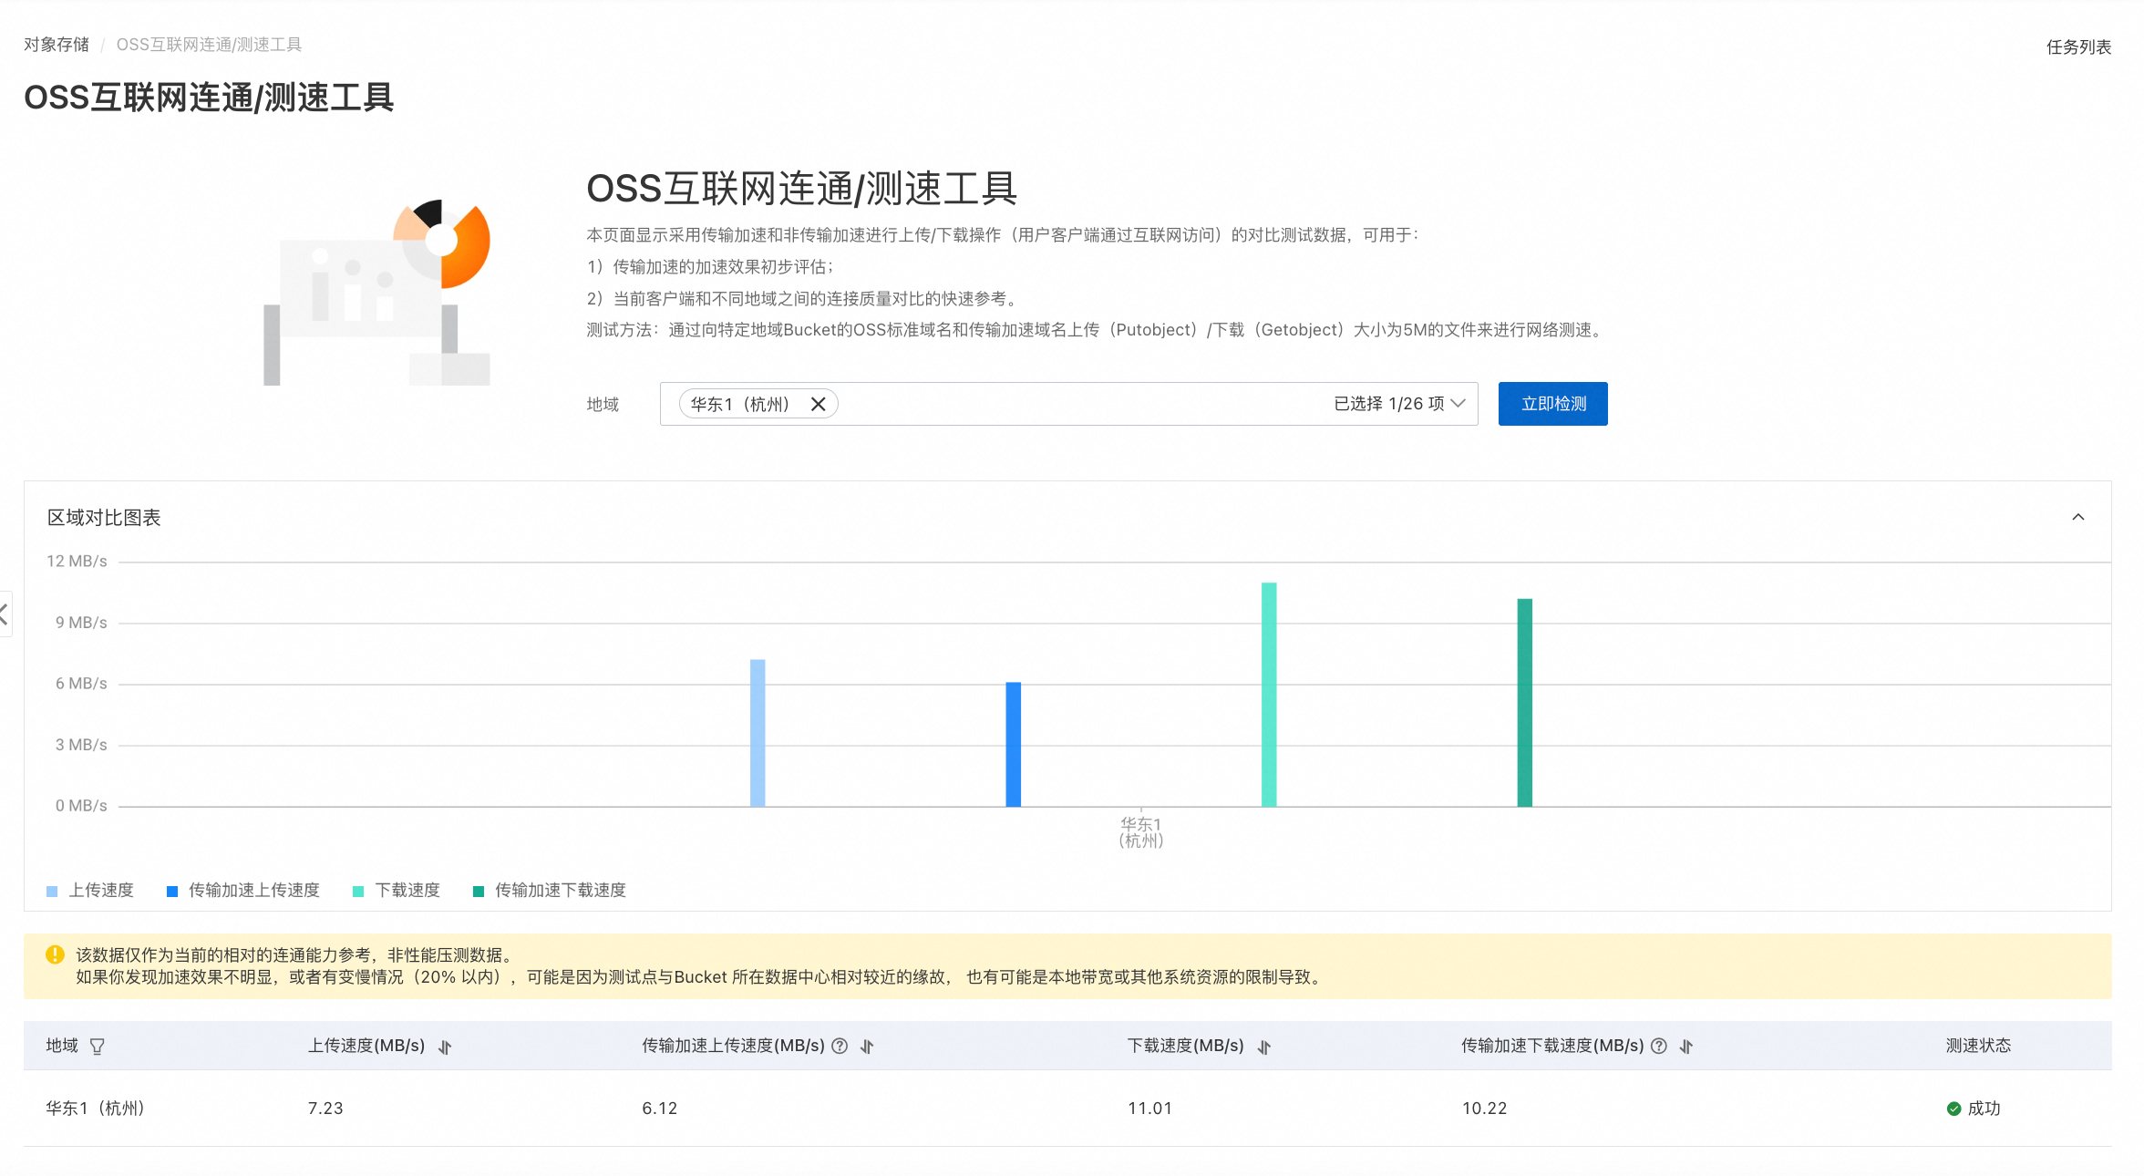The image size is (2144, 1176).
Task: Click the 3 MB/s axis label
Action: click(x=81, y=745)
